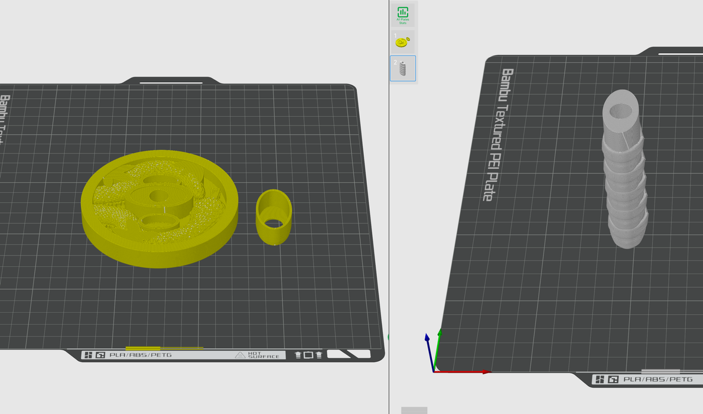
Task: Select the plate 2 thumbnail
Action: pos(403,68)
